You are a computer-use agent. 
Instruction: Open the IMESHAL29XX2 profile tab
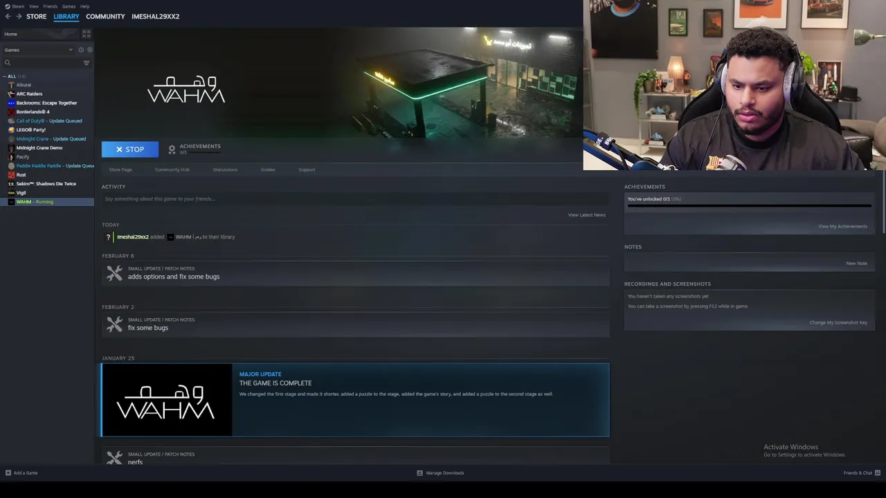pos(155,16)
